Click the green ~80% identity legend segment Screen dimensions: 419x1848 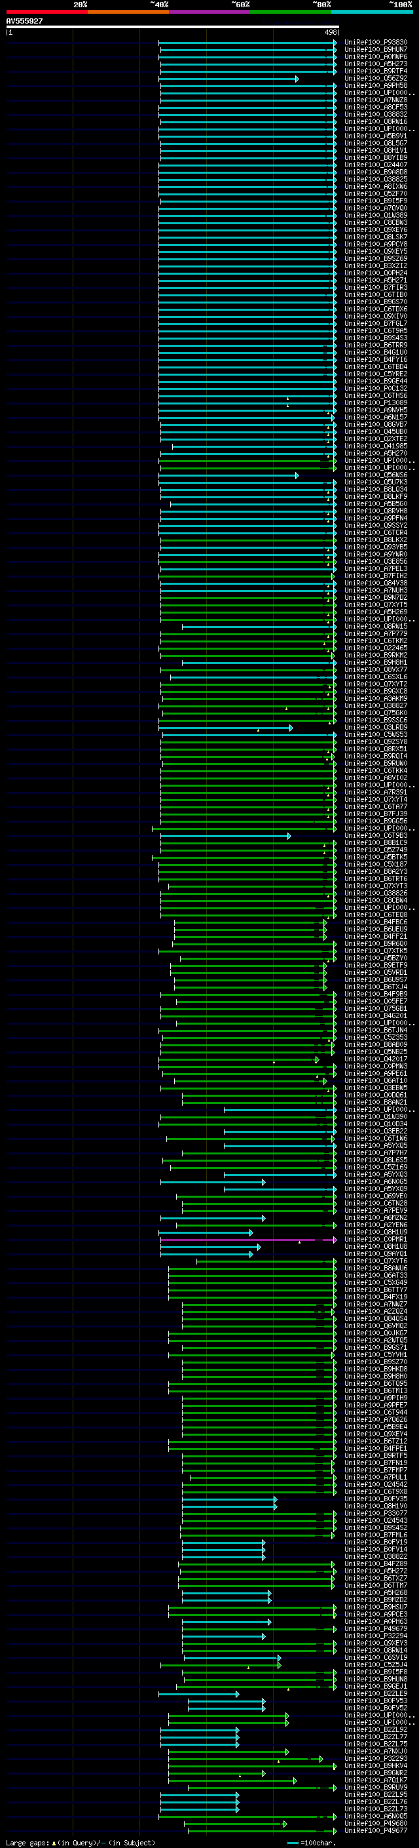click(x=291, y=12)
